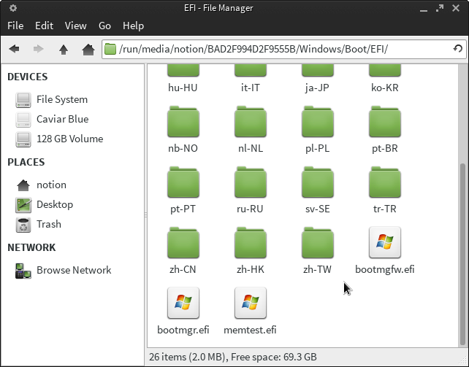
Task: Go back with the left arrow
Action: (14, 49)
